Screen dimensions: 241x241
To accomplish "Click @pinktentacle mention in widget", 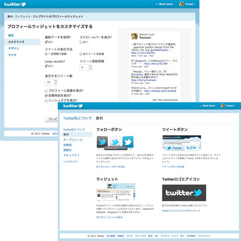I will coord(159,50).
